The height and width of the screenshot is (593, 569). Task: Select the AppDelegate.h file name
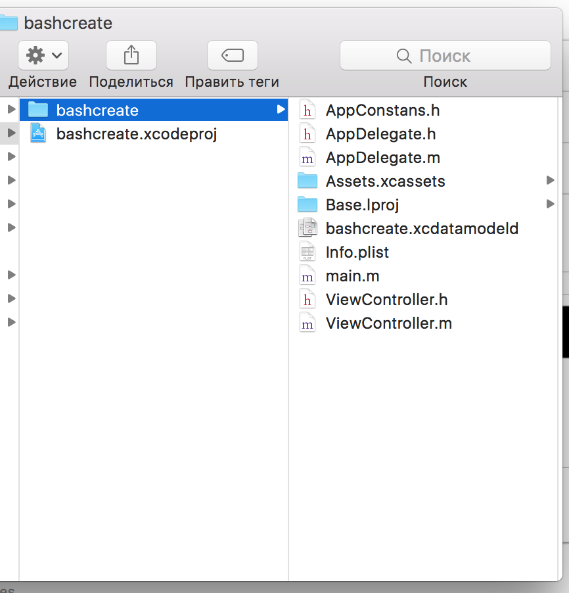(380, 134)
